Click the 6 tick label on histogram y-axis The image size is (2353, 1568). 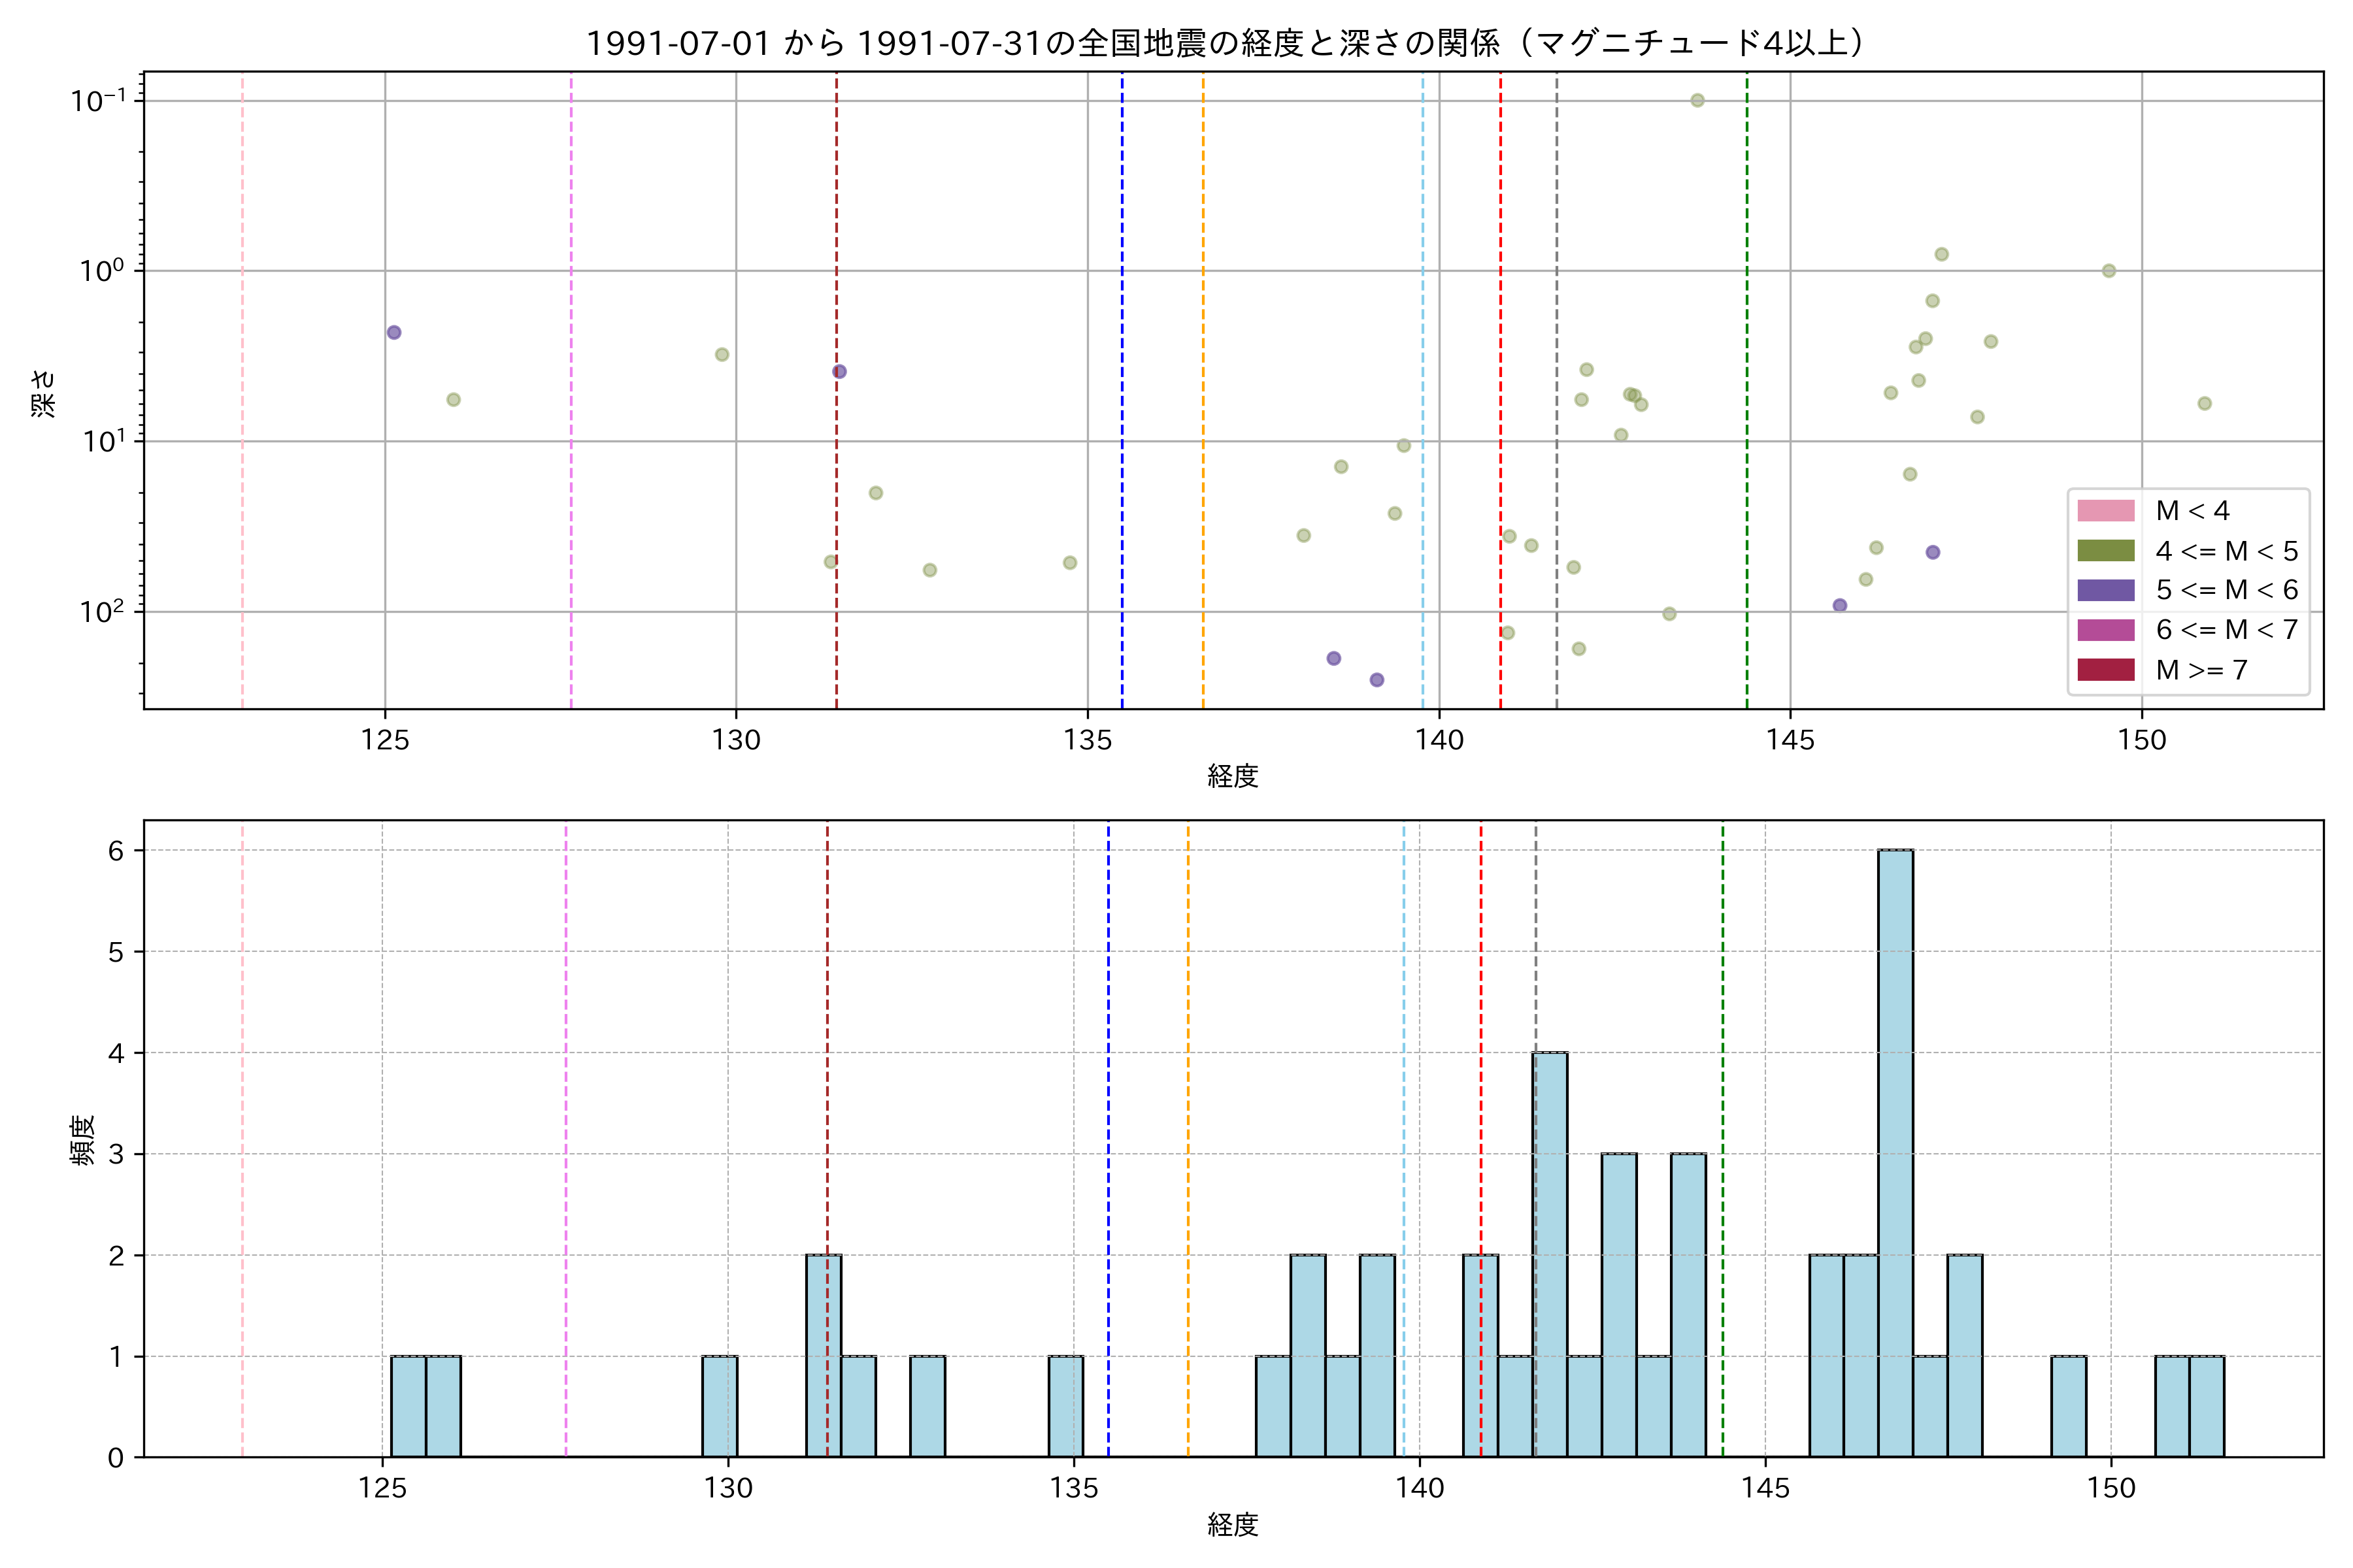(x=116, y=851)
